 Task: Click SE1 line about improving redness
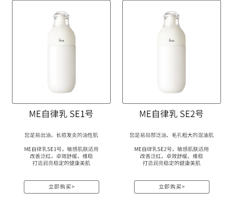pos(61,156)
